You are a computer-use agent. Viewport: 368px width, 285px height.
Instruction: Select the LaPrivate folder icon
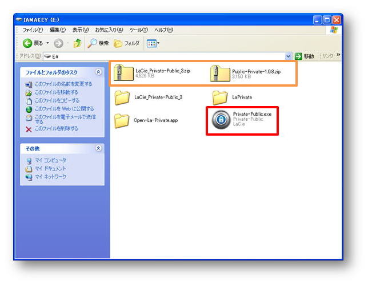point(219,97)
